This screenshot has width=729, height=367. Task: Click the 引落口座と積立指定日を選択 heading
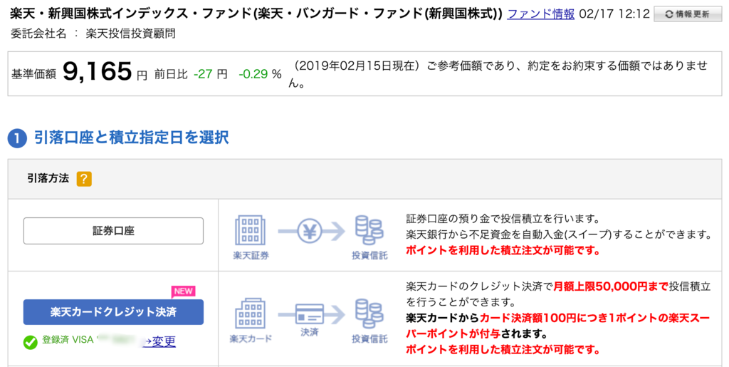(132, 138)
